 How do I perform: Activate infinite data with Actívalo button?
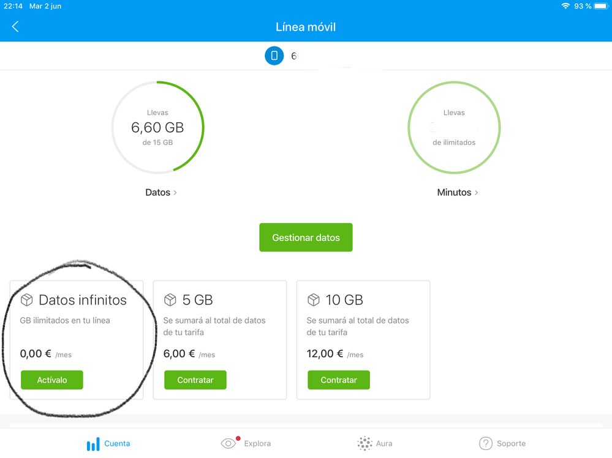[x=52, y=380]
